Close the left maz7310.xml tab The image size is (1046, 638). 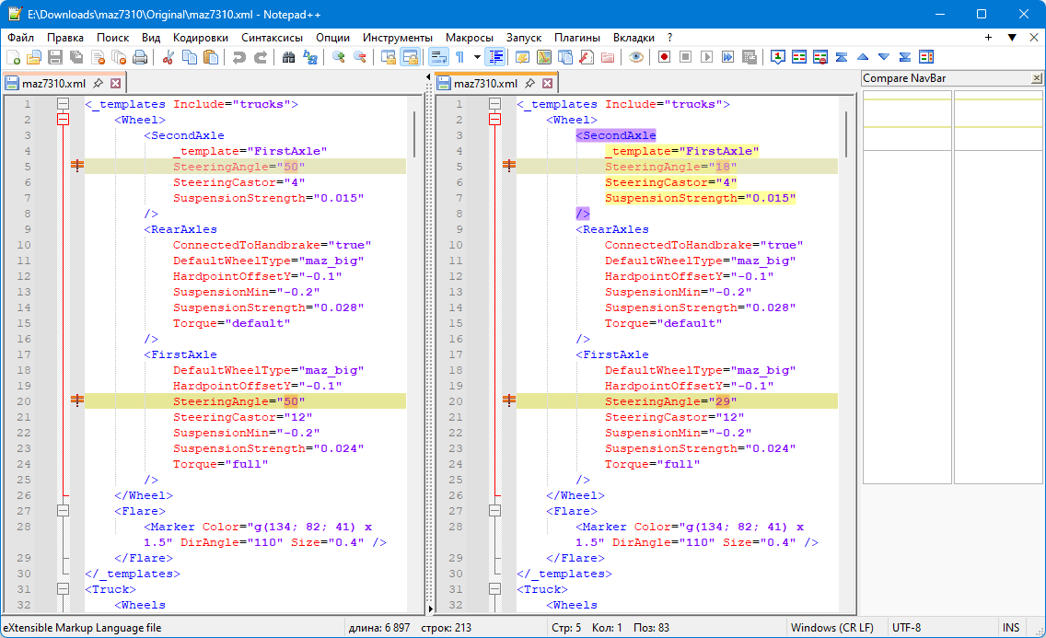115,83
